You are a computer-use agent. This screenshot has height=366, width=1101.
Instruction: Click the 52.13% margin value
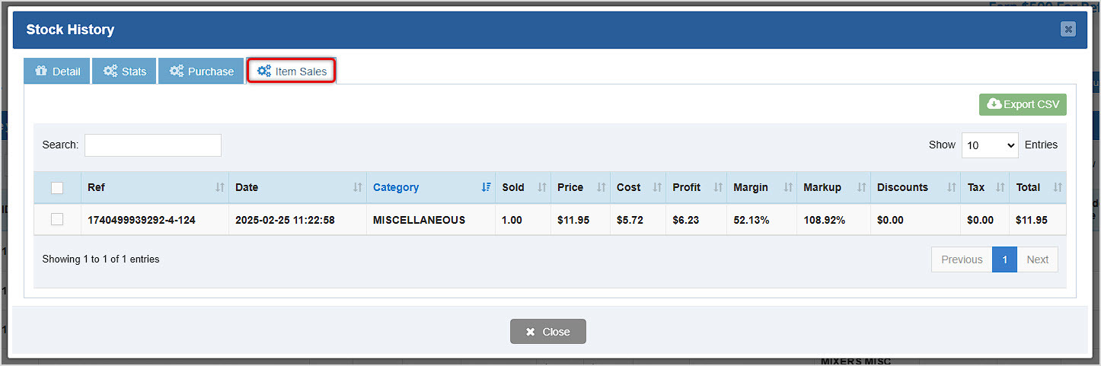[752, 220]
